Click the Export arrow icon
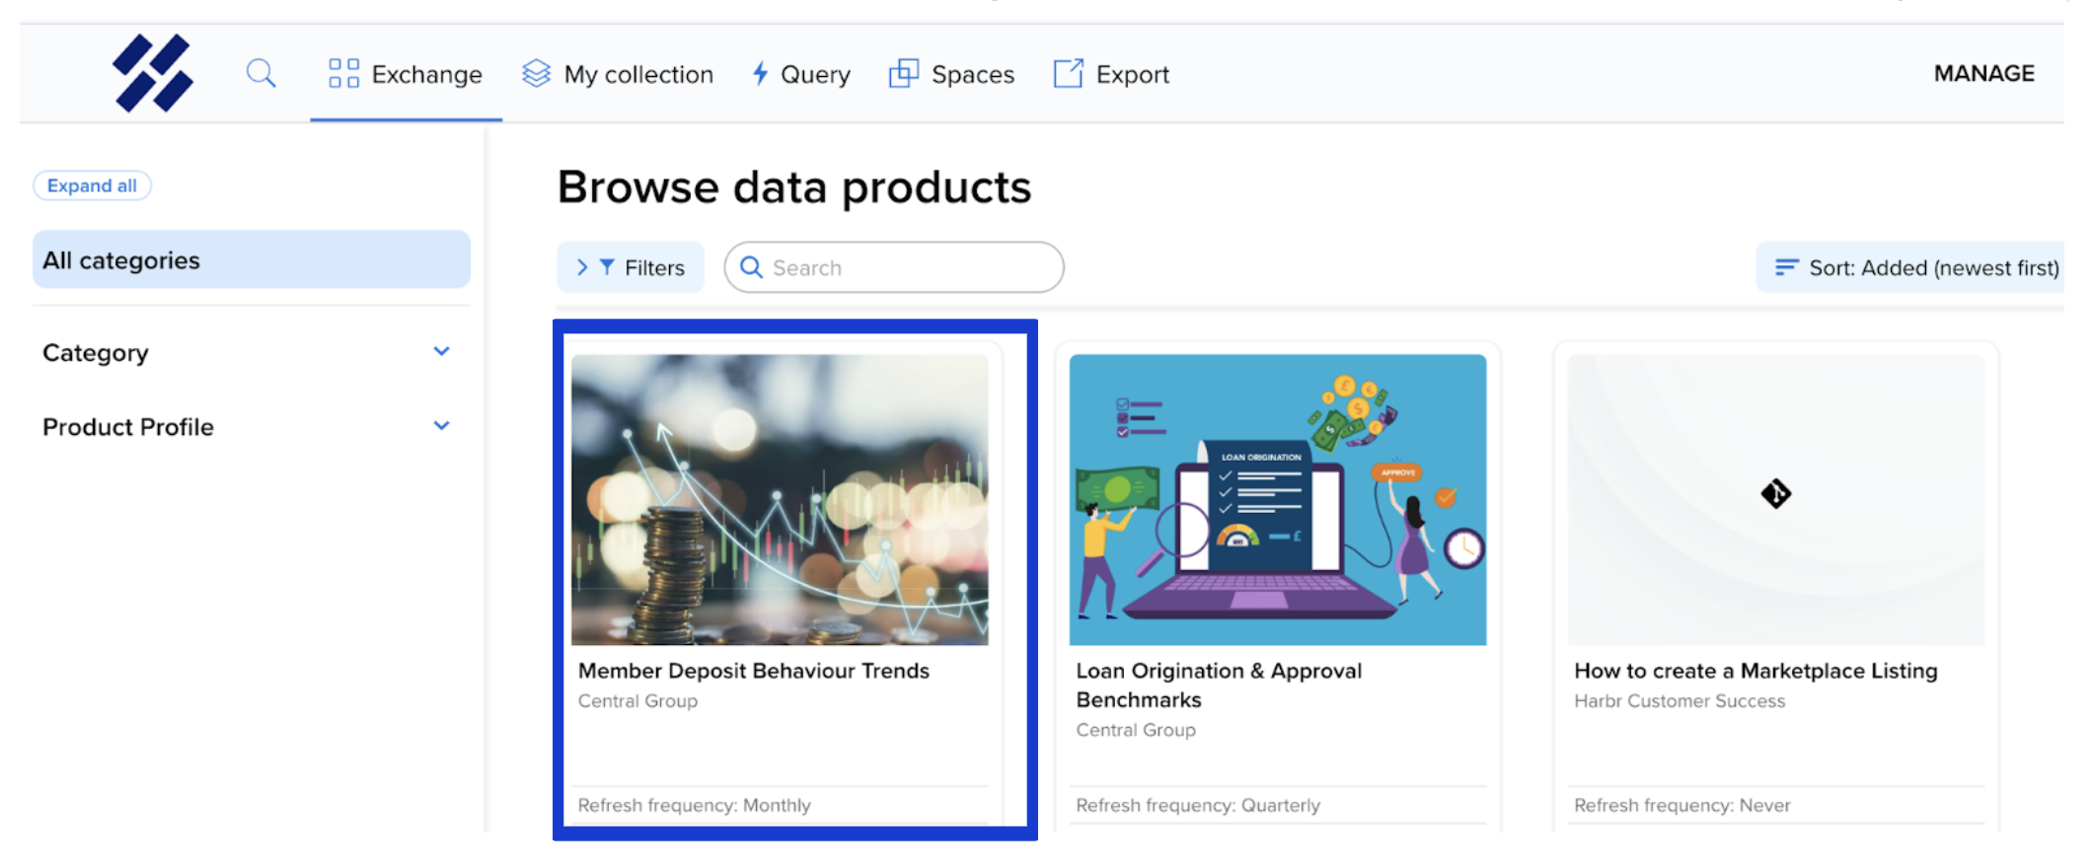The width and height of the screenshot is (2092, 866). tap(1068, 73)
